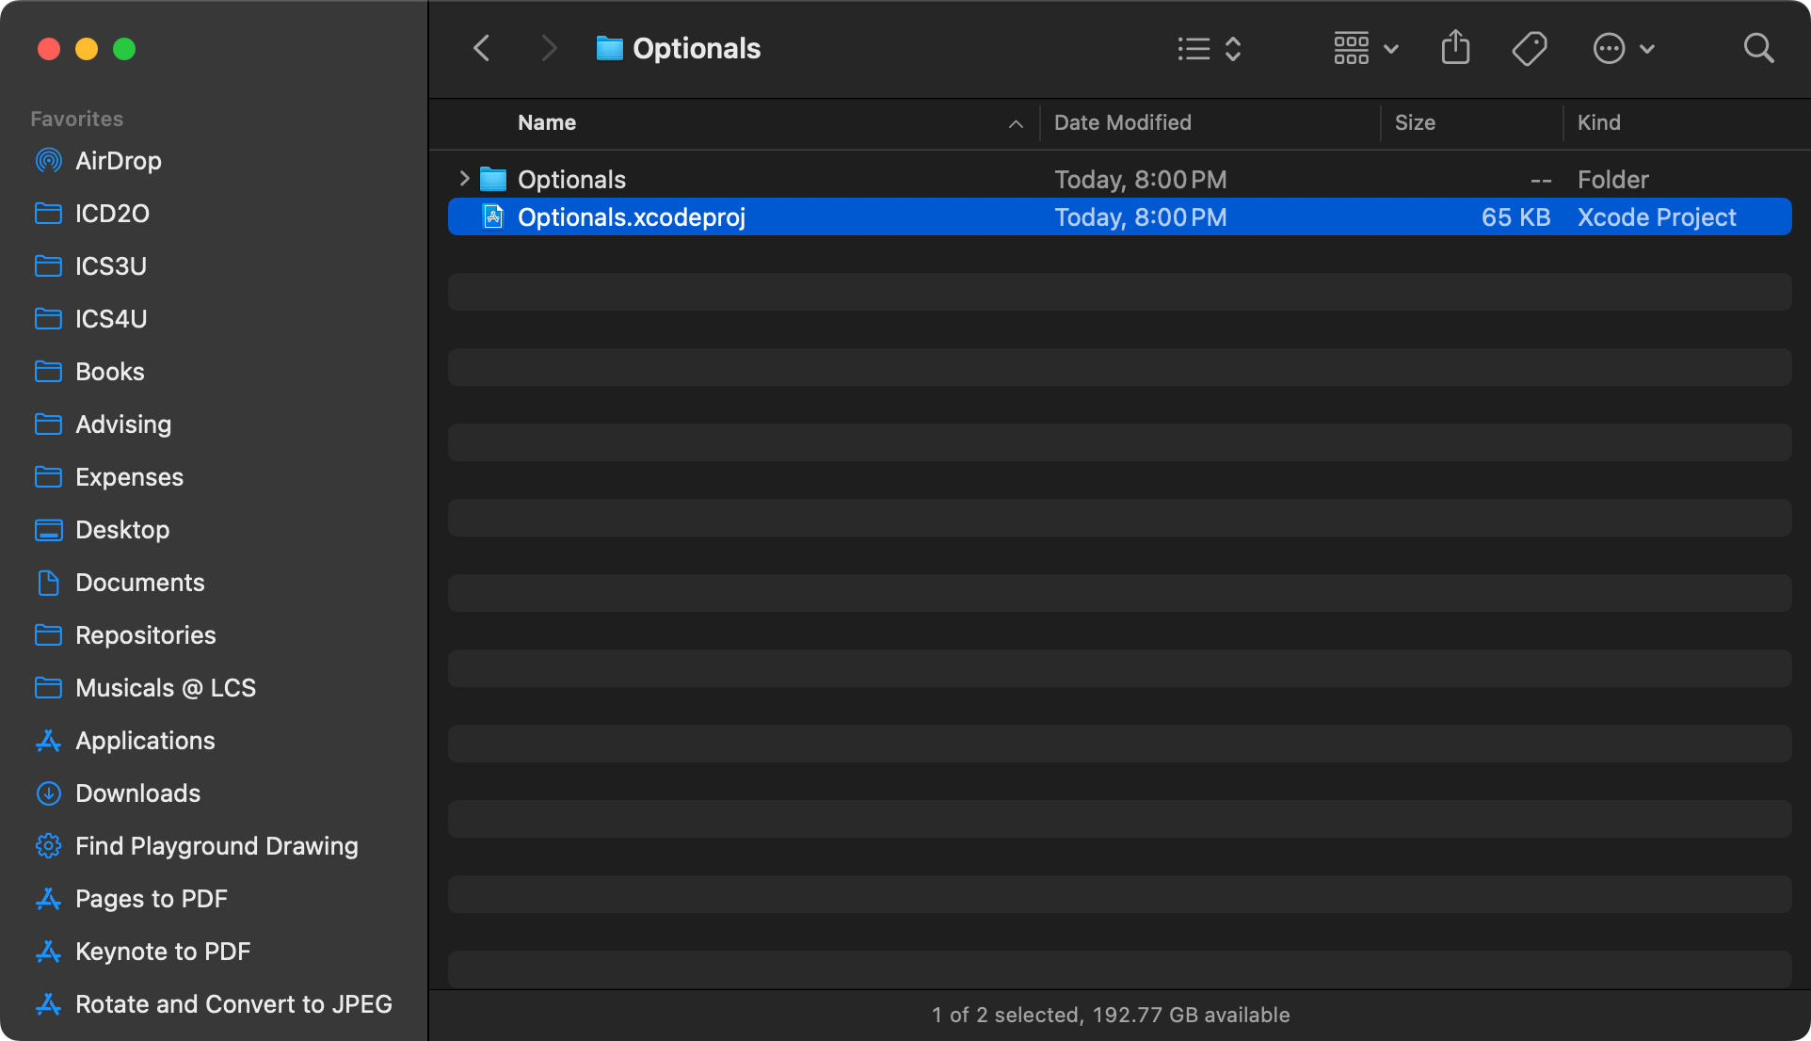Open the Group By dropdown
1811x1041 pixels.
tap(1365, 48)
